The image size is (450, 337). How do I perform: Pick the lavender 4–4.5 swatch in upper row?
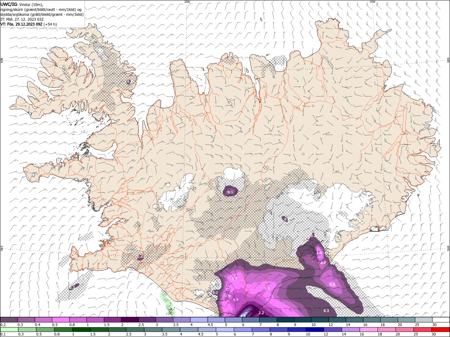199,319
